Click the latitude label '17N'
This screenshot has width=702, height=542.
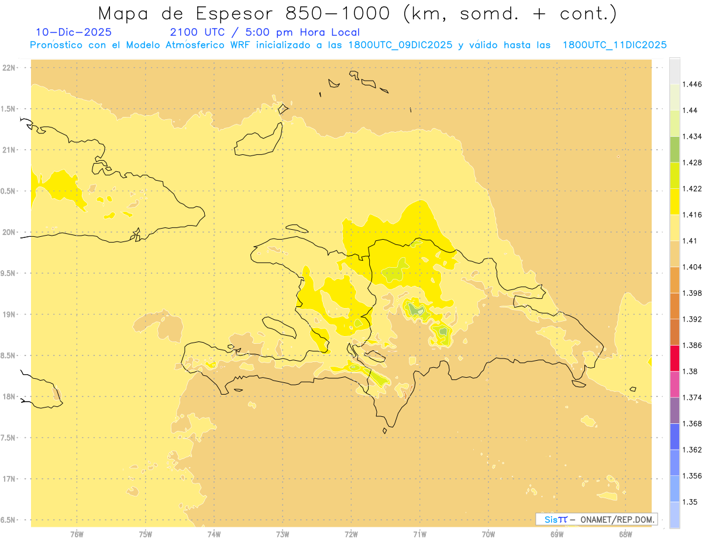click(9, 479)
